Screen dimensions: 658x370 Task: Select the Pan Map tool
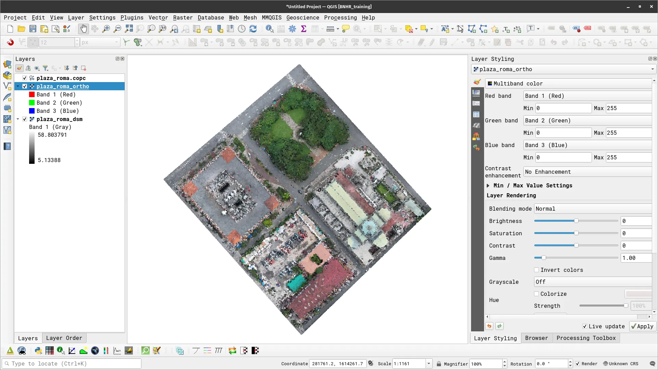coord(84,29)
